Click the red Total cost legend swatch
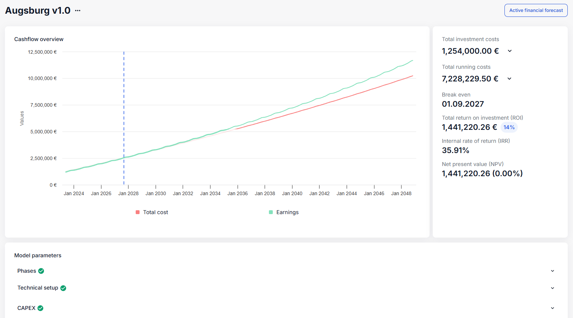 (x=138, y=212)
